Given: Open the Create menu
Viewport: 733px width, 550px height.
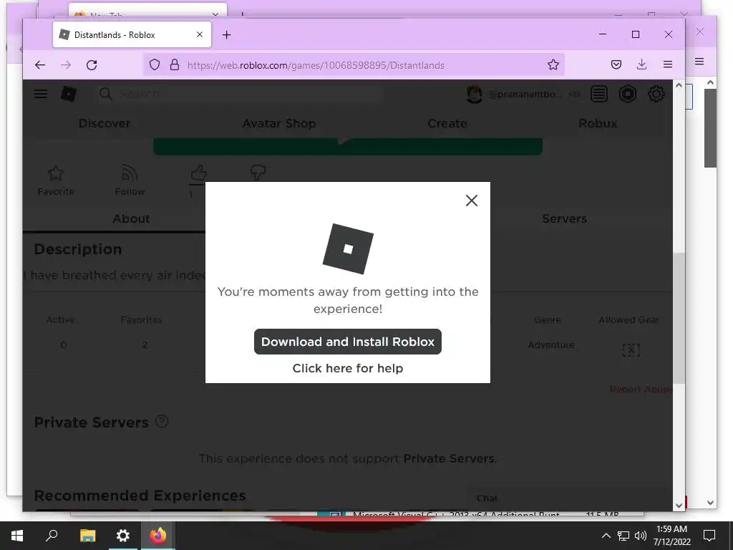Looking at the screenshot, I should pyautogui.click(x=447, y=123).
